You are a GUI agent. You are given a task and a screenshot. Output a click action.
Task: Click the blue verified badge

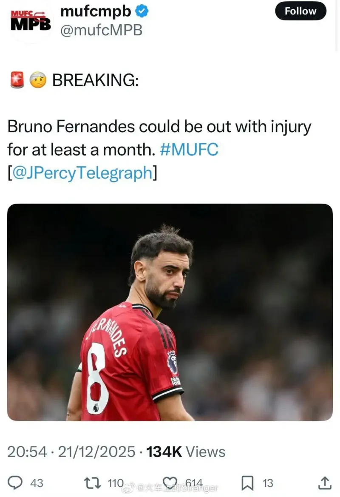coord(142,11)
